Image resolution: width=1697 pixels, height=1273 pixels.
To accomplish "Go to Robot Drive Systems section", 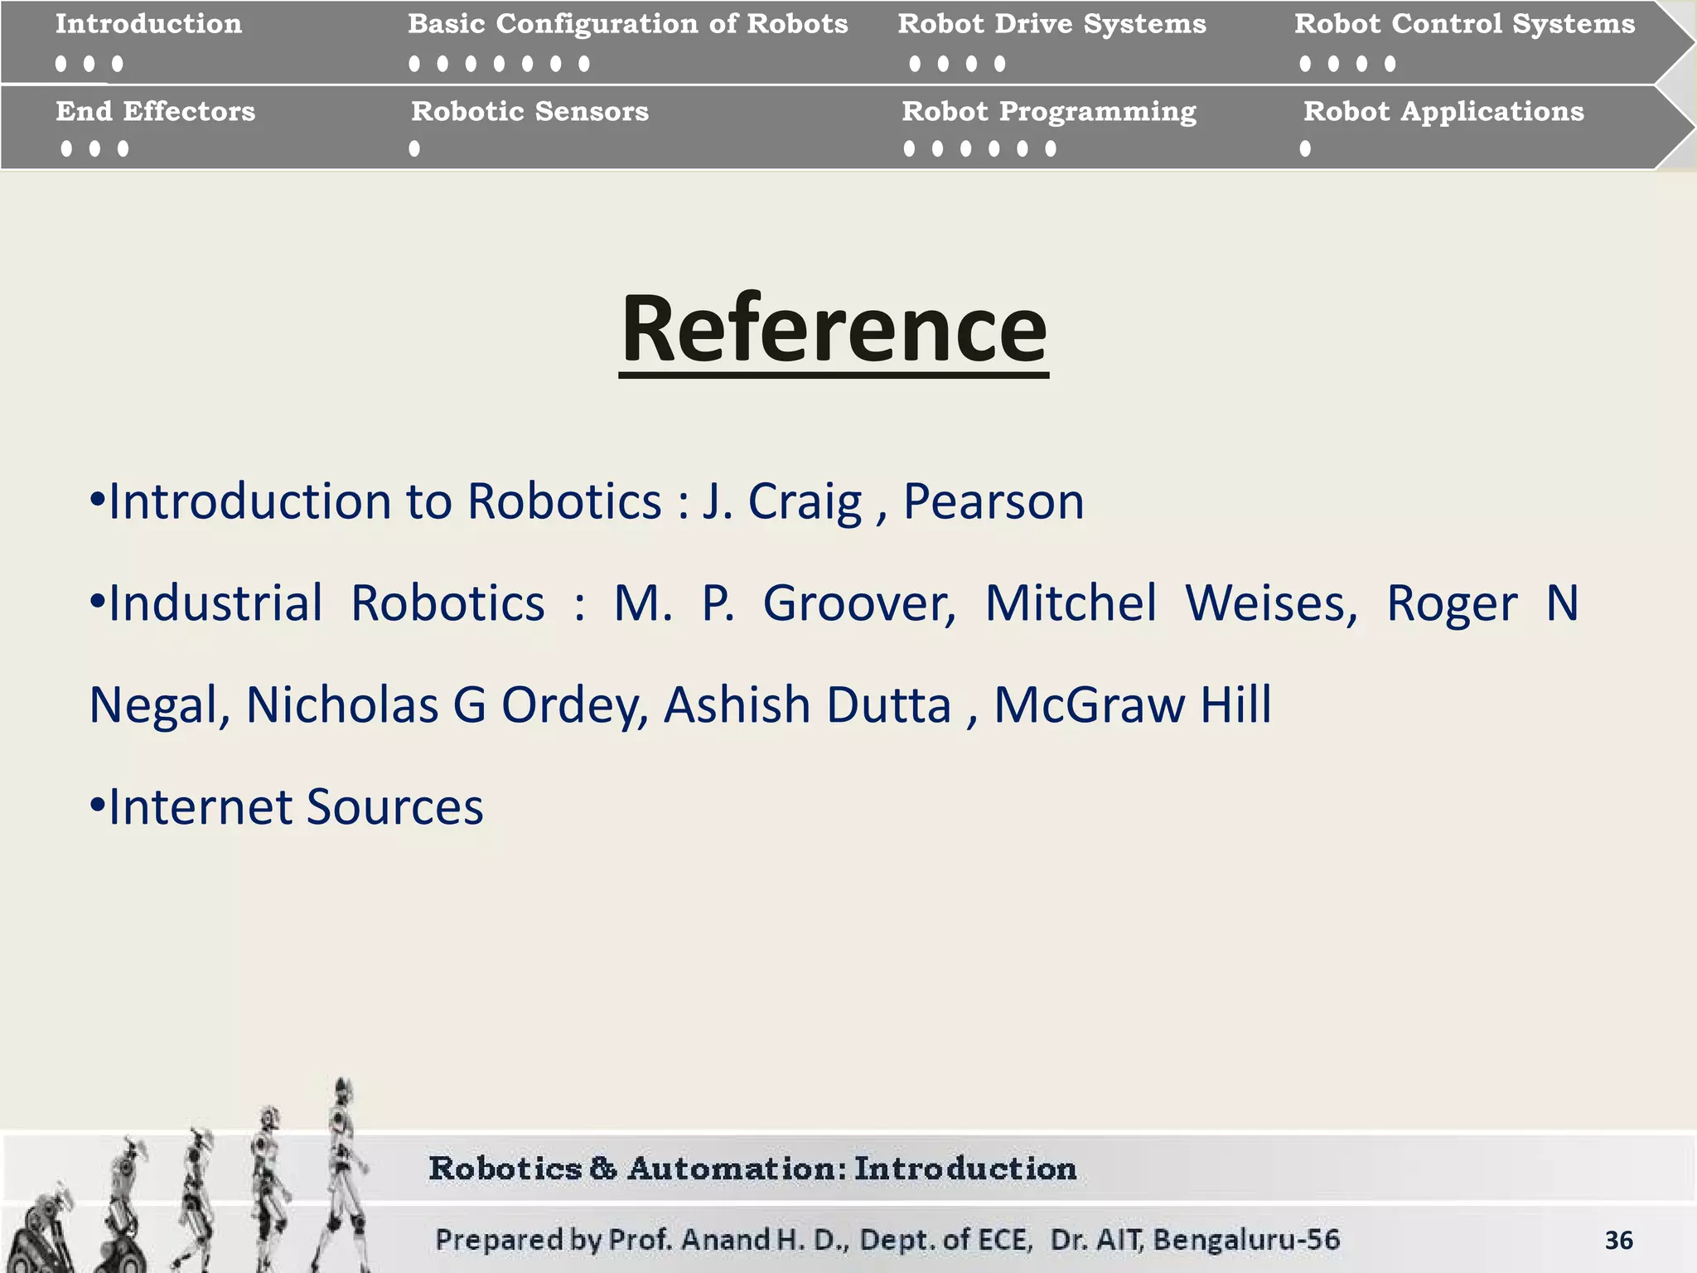I will [x=1052, y=24].
